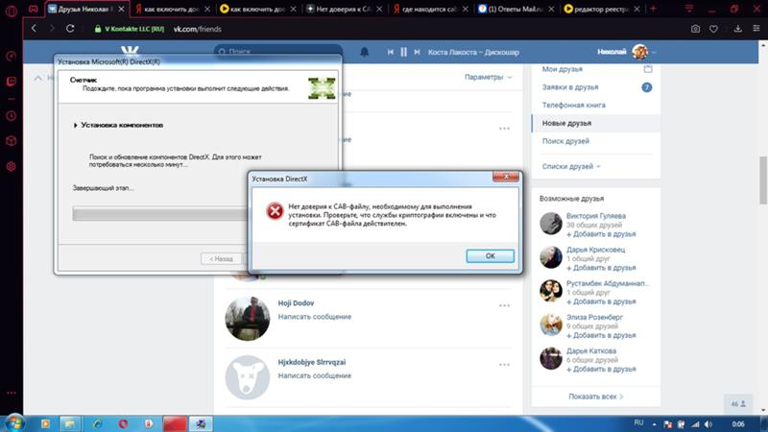Open new browser tab with plus

click(653, 9)
